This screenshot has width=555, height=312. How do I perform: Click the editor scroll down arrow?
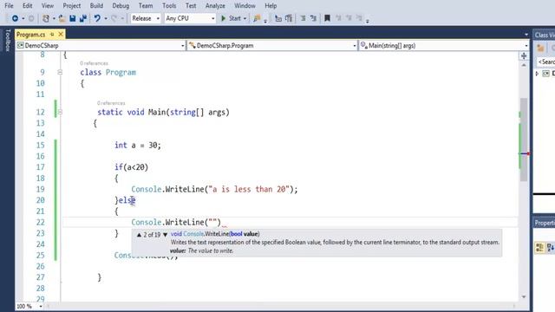(524, 296)
